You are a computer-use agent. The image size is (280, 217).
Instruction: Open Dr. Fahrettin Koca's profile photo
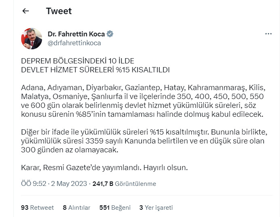click(31, 38)
